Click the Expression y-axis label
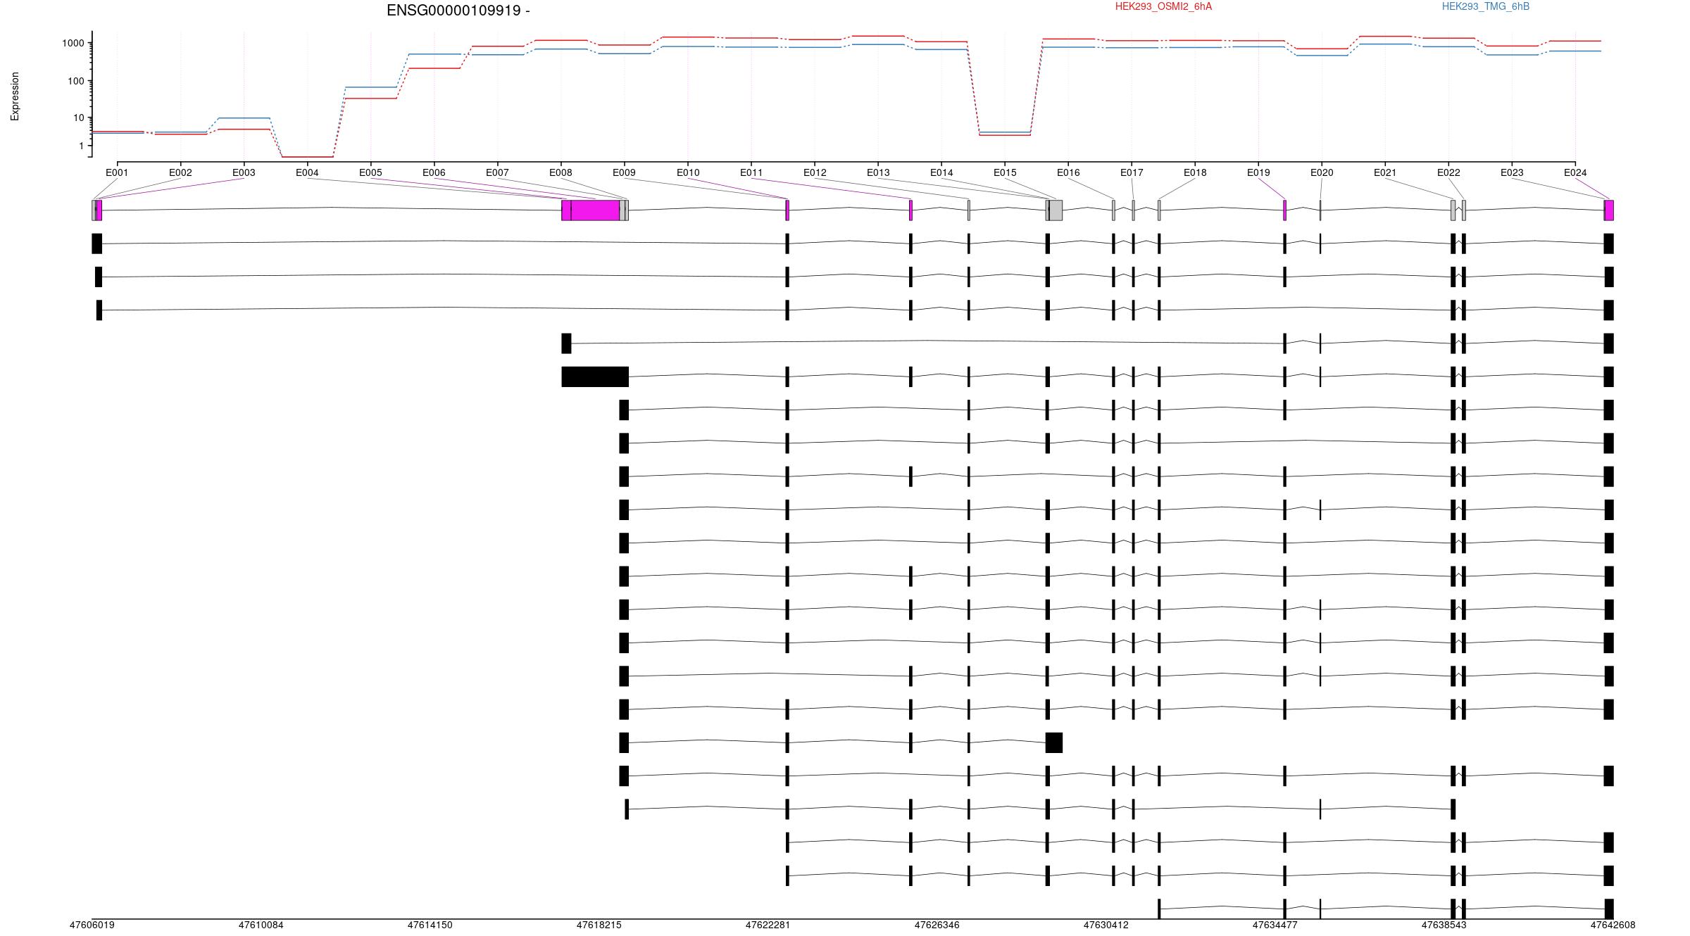The image size is (1690, 936). coord(15,96)
